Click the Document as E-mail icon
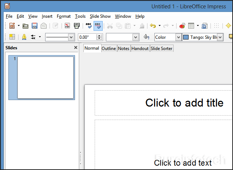The width and height of the screenshot is (233, 170). click(44, 26)
